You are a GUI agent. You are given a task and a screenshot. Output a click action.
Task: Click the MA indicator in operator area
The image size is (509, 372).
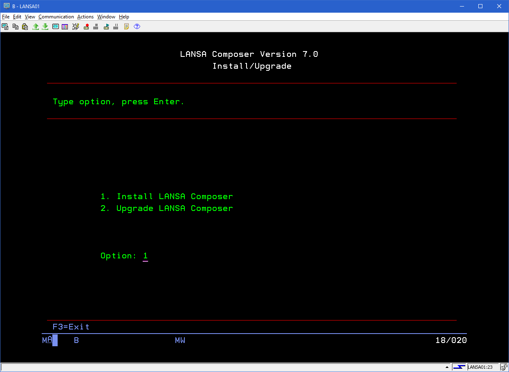(x=47, y=340)
